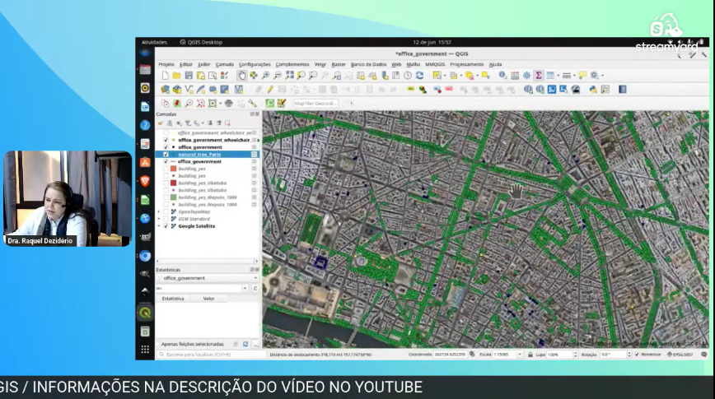Screen dimensions: 715x399
Task: Enable the green building_yes_Maputo_1000 polygon layer
Action: 166,197
